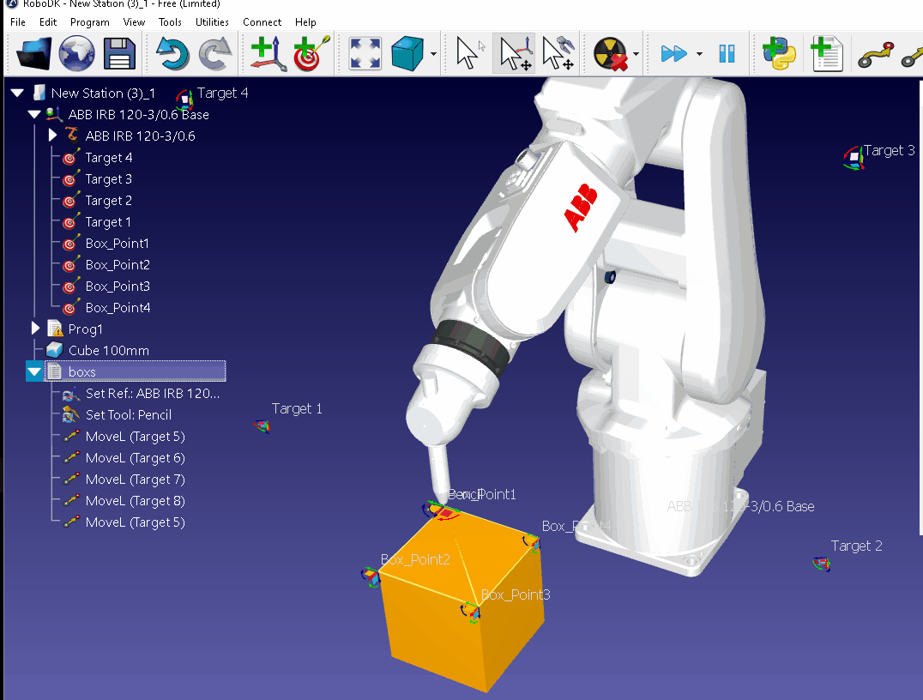Select the move robot tool cursor
This screenshot has width=923, height=700.
coord(558,53)
